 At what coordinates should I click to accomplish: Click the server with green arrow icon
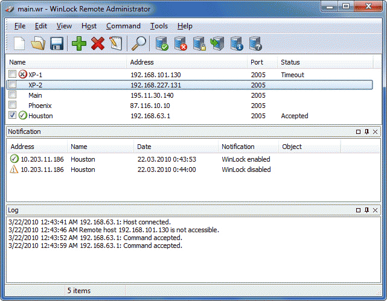tap(217, 43)
